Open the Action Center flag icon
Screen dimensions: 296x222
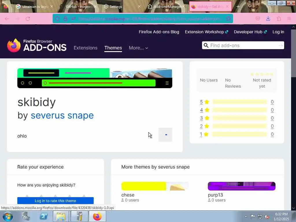[x=253, y=217]
